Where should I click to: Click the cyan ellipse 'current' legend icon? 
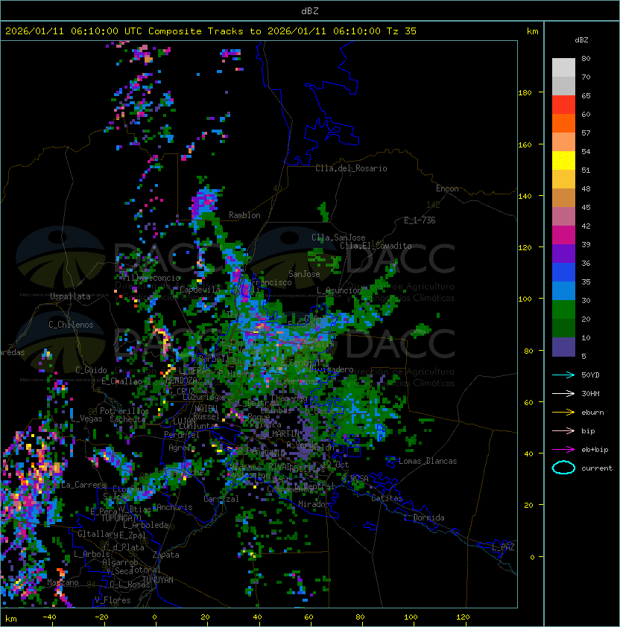tap(563, 468)
